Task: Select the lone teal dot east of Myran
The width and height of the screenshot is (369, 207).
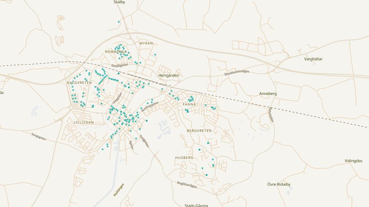Action: pyautogui.click(x=155, y=54)
